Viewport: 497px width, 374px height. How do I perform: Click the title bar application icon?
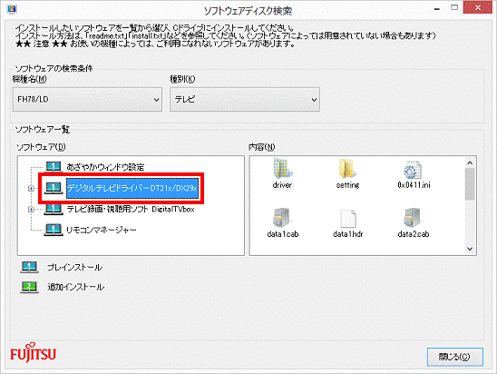[x=12, y=9]
